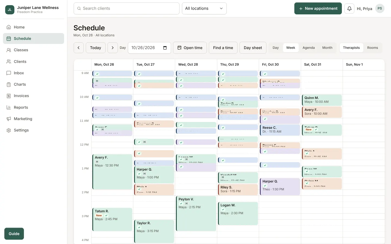Open the Home sidebar icon
This screenshot has width=391, height=244.
point(9,27)
